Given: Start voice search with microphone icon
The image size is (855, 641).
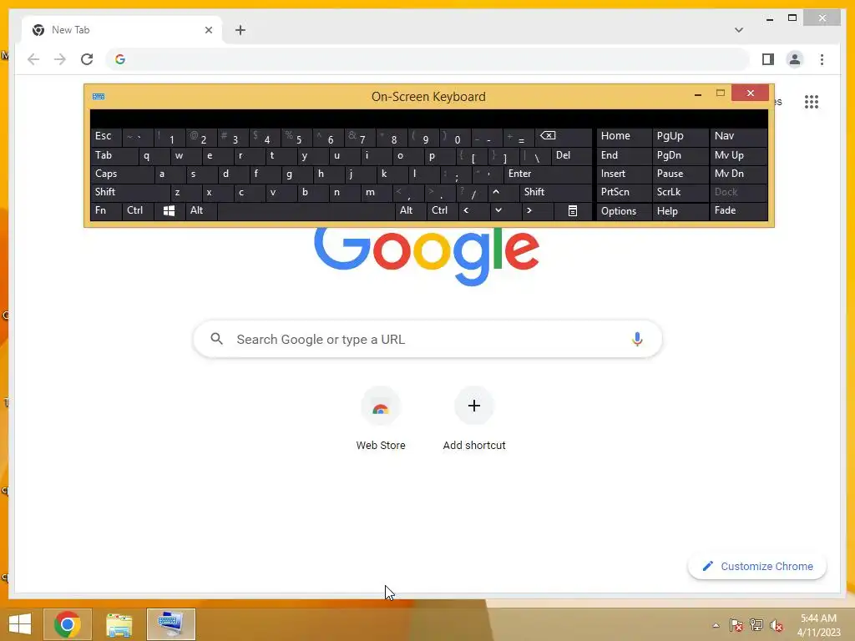Looking at the screenshot, I should click(x=637, y=339).
